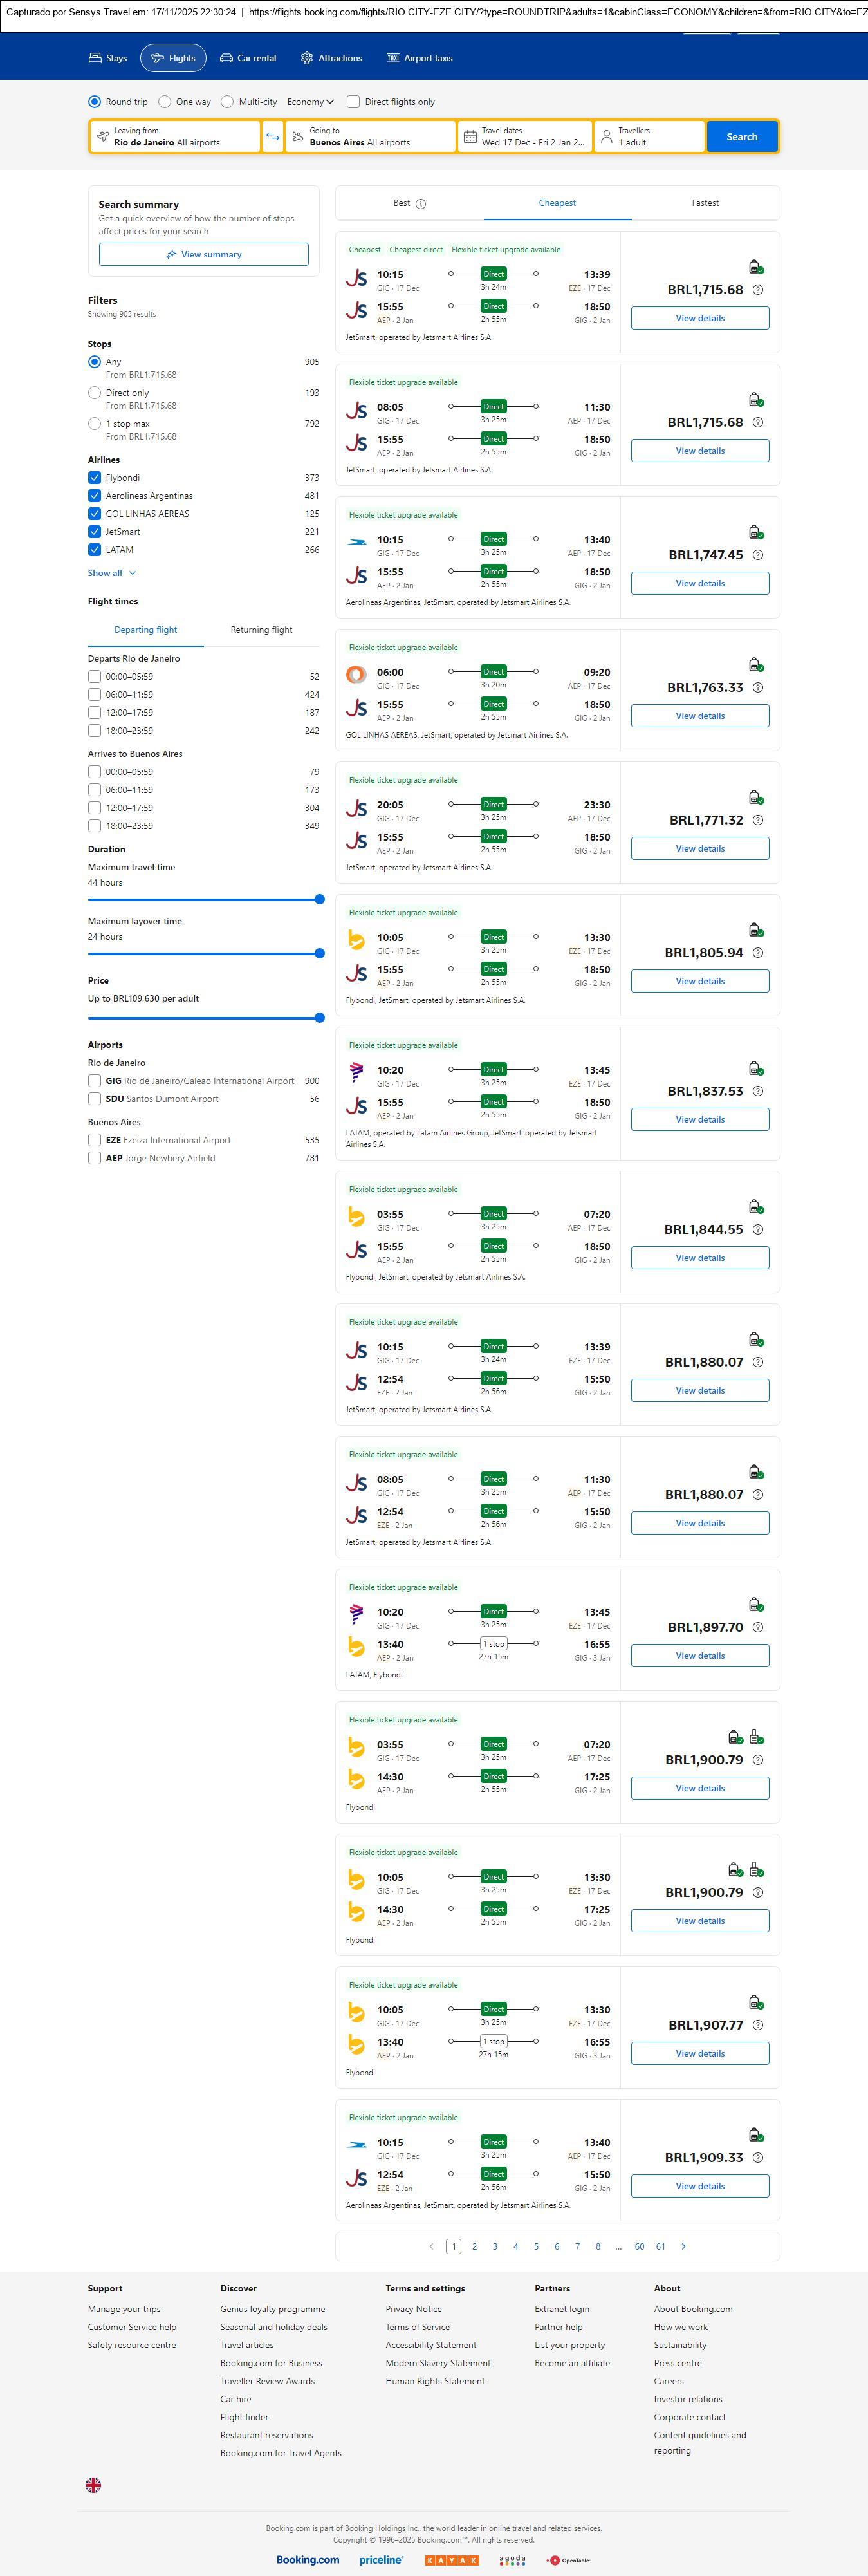The height and width of the screenshot is (2576, 868).
Task: Select the One way radio button
Action: click(x=164, y=102)
